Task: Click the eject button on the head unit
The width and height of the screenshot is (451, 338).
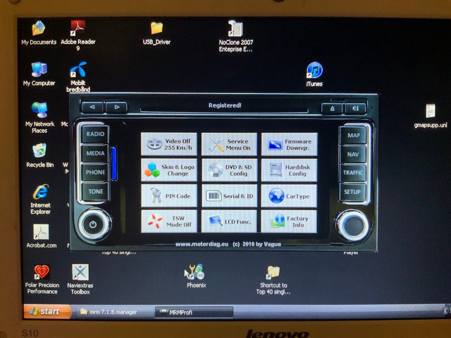Action: tap(332, 108)
